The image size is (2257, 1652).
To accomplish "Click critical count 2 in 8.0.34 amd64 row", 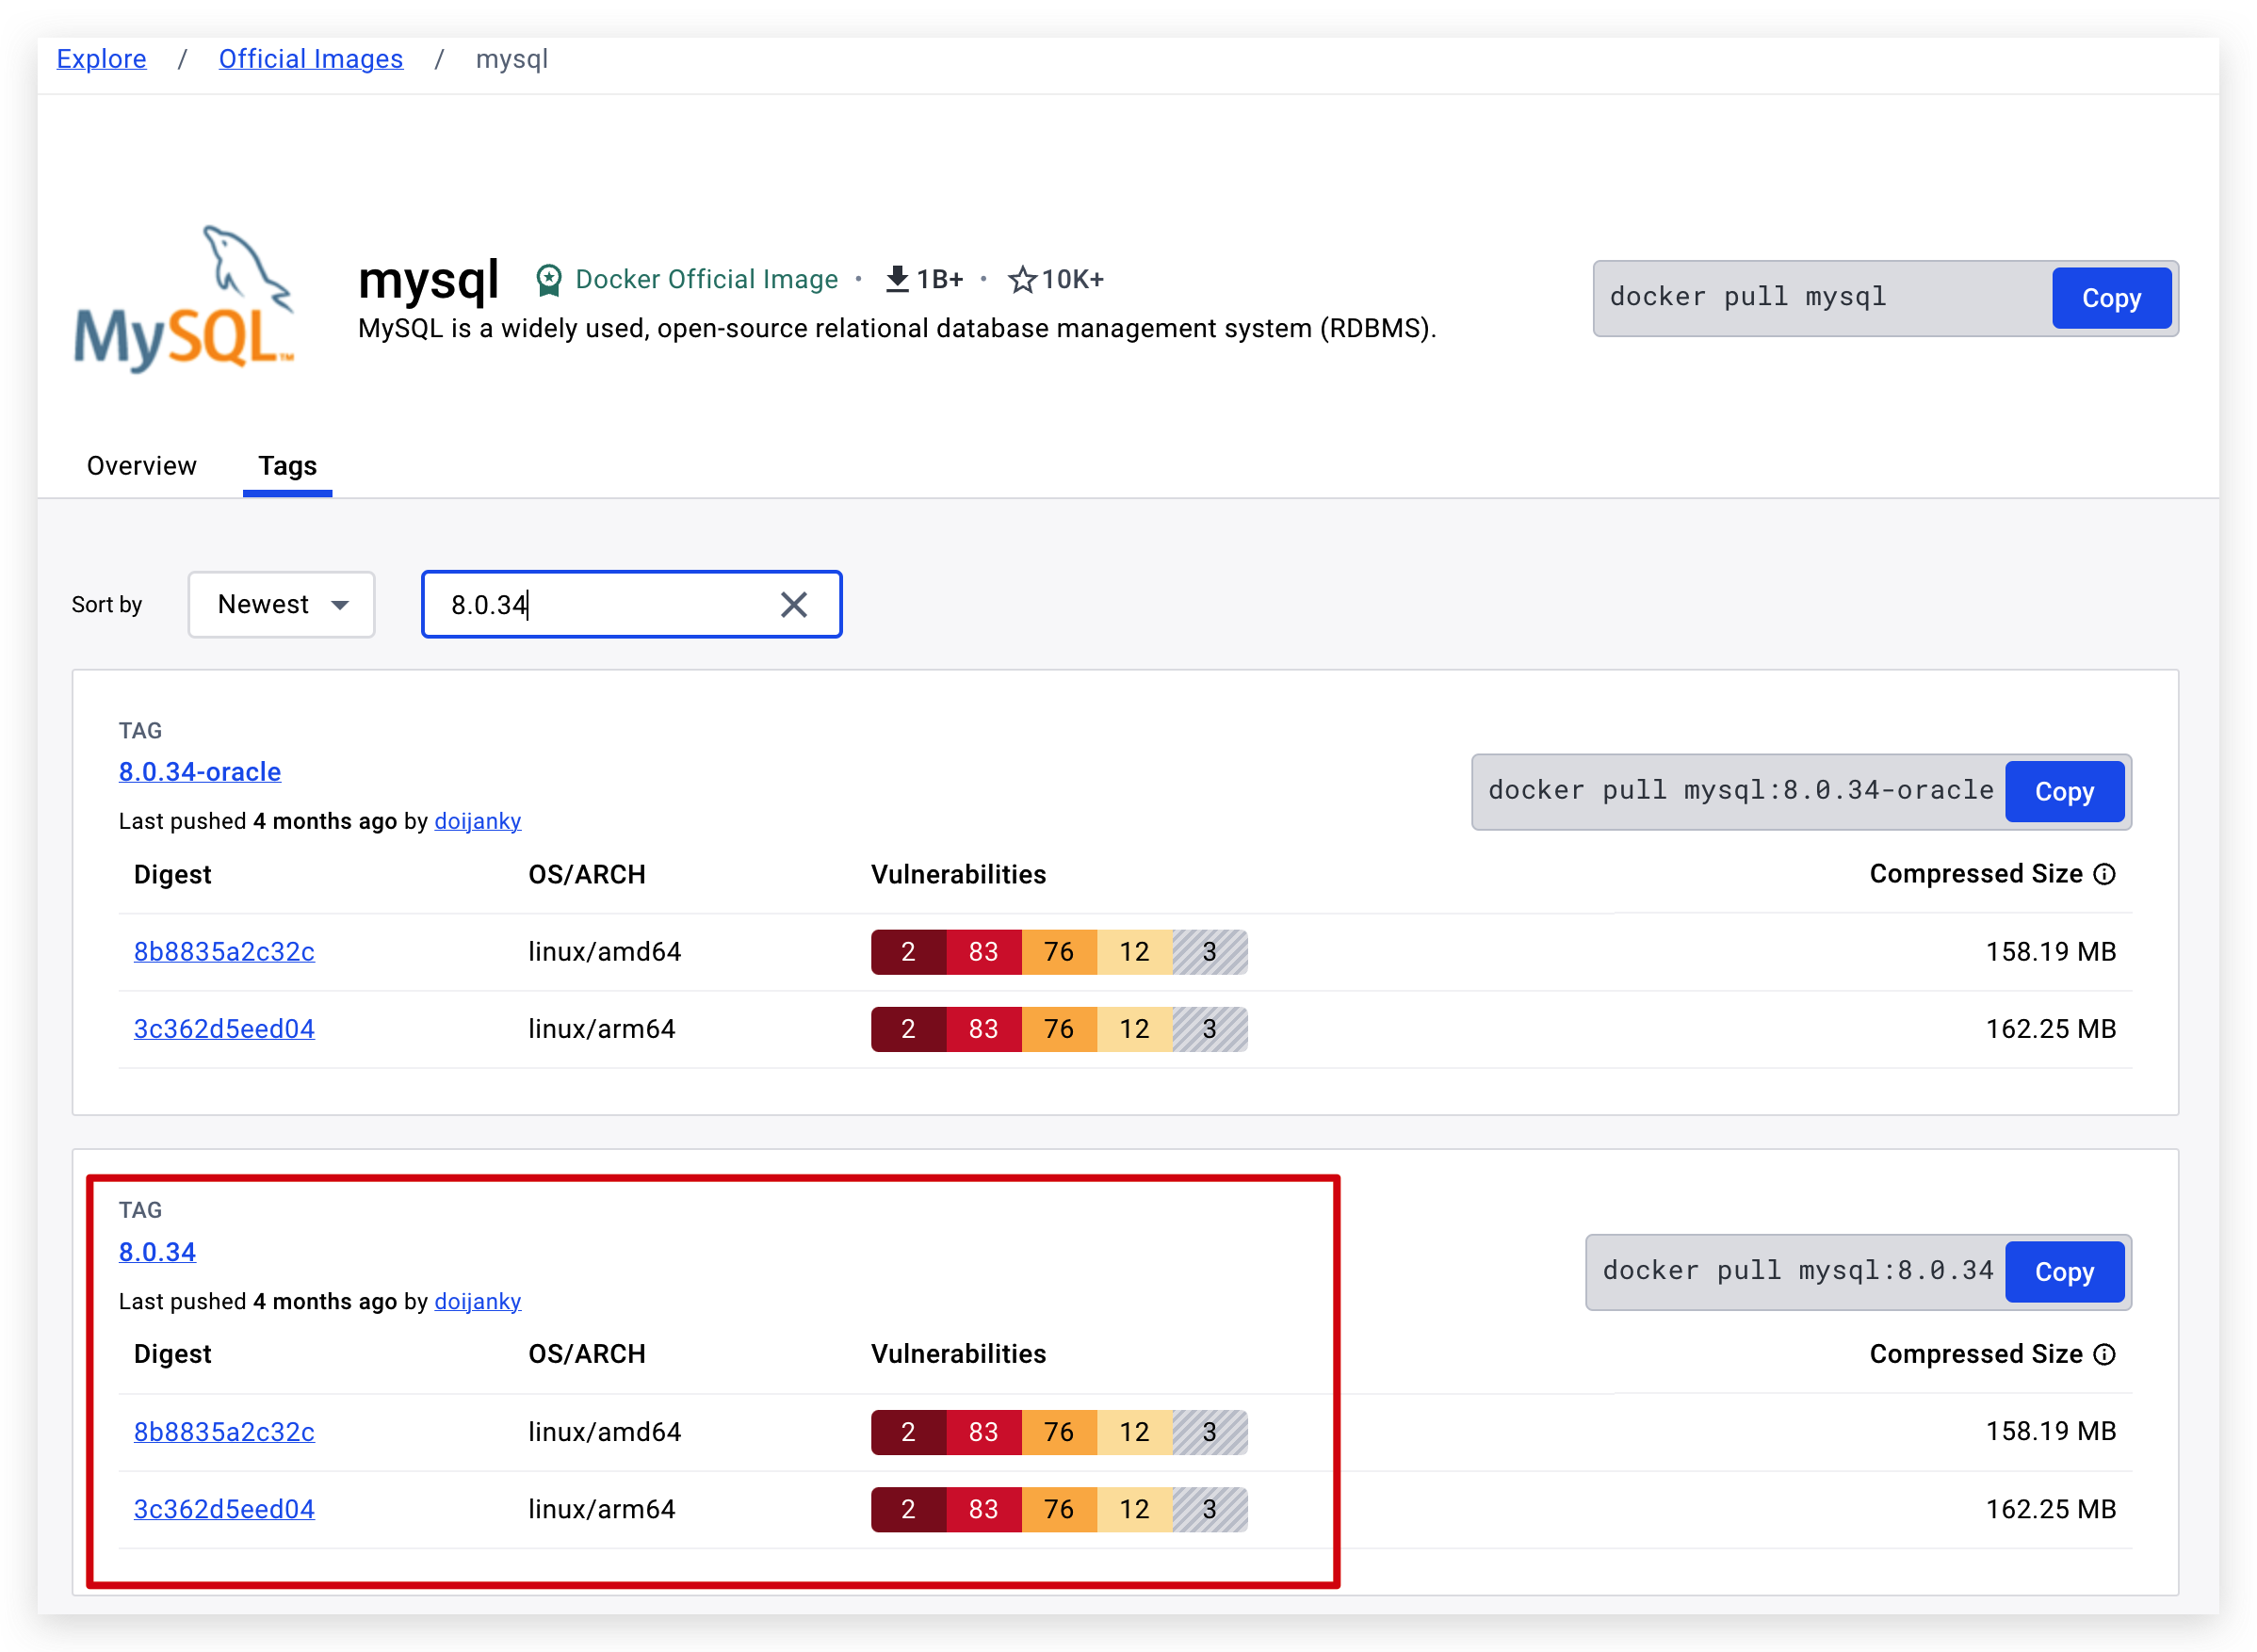I will (x=908, y=1431).
